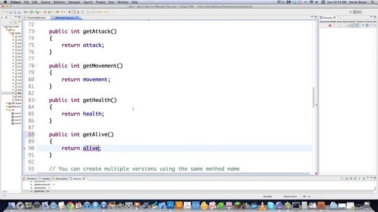
Task: Open the New file dropdown arrow
Action: coord(7,12)
